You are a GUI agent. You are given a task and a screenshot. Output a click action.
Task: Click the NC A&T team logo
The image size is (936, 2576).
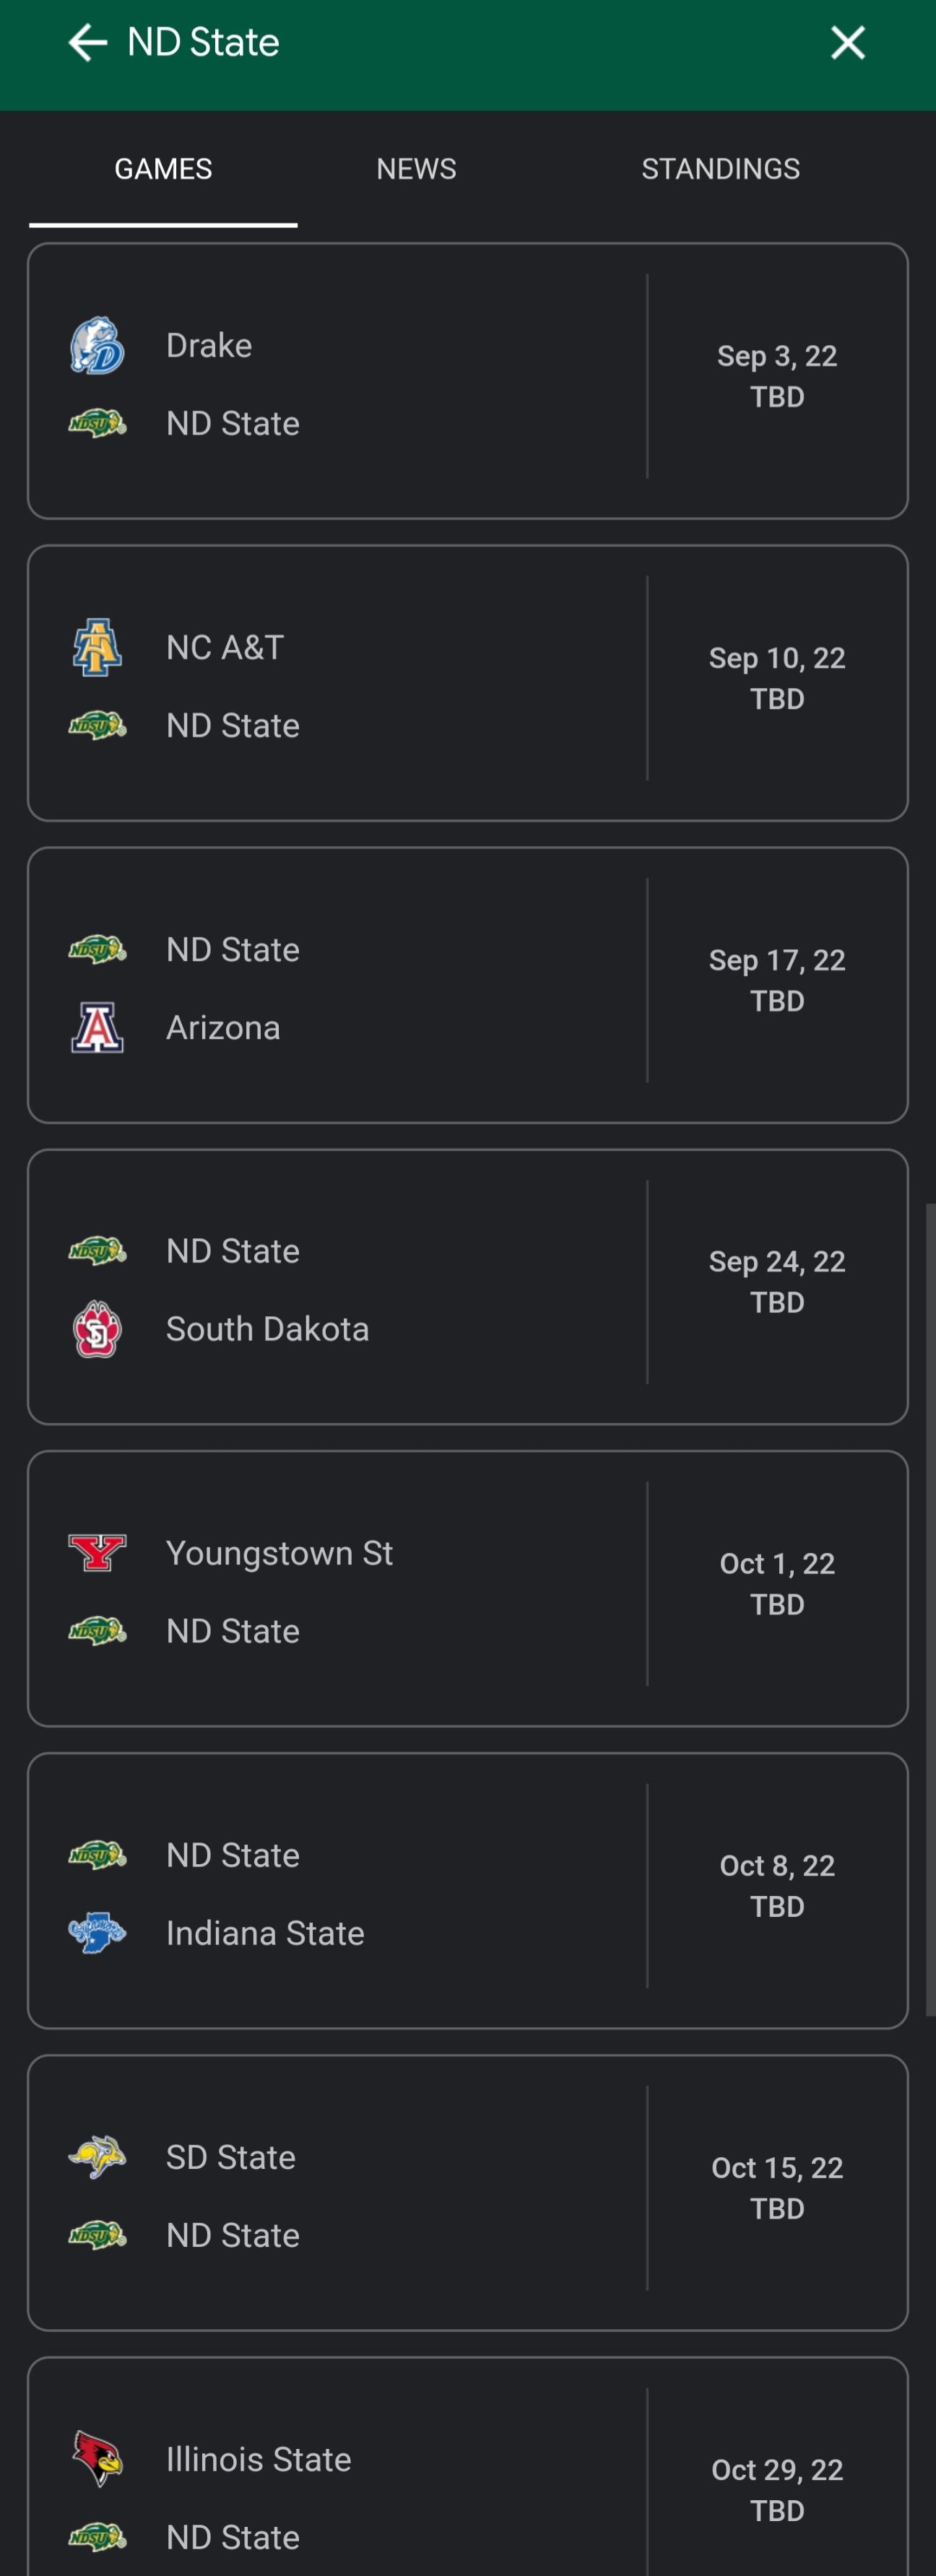point(97,648)
